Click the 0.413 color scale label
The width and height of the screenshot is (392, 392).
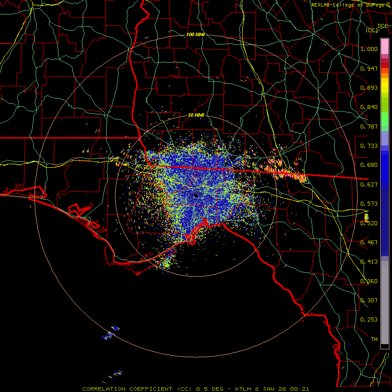pyautogui.click(x=369, y=262)
